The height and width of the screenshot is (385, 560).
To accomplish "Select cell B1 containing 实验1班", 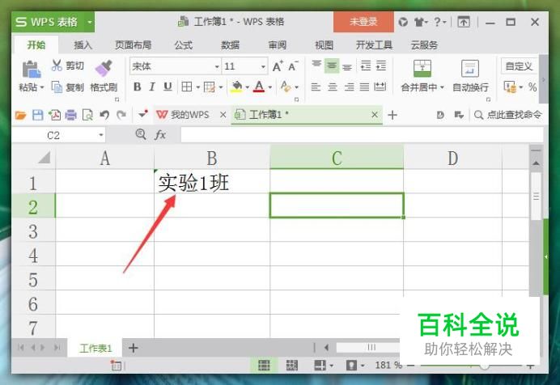I will pyautogui.click(x=212, y=181).
